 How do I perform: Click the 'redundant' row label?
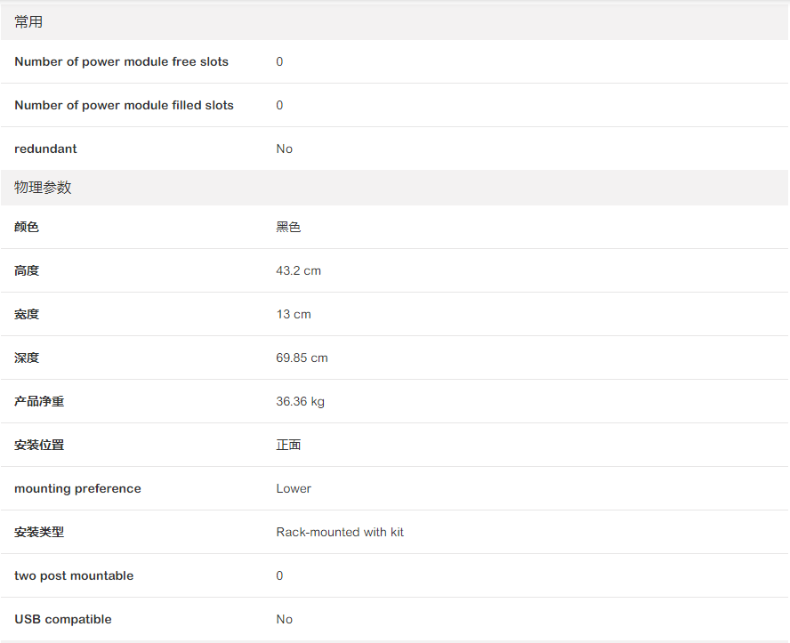(x=45, y=149)
